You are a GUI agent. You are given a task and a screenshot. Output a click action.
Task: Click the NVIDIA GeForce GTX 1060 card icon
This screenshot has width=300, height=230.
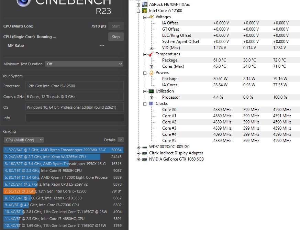click(145, 159)
